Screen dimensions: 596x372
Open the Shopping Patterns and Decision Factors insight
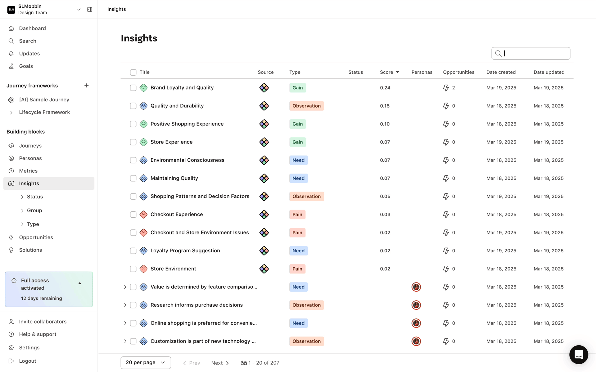200,196
